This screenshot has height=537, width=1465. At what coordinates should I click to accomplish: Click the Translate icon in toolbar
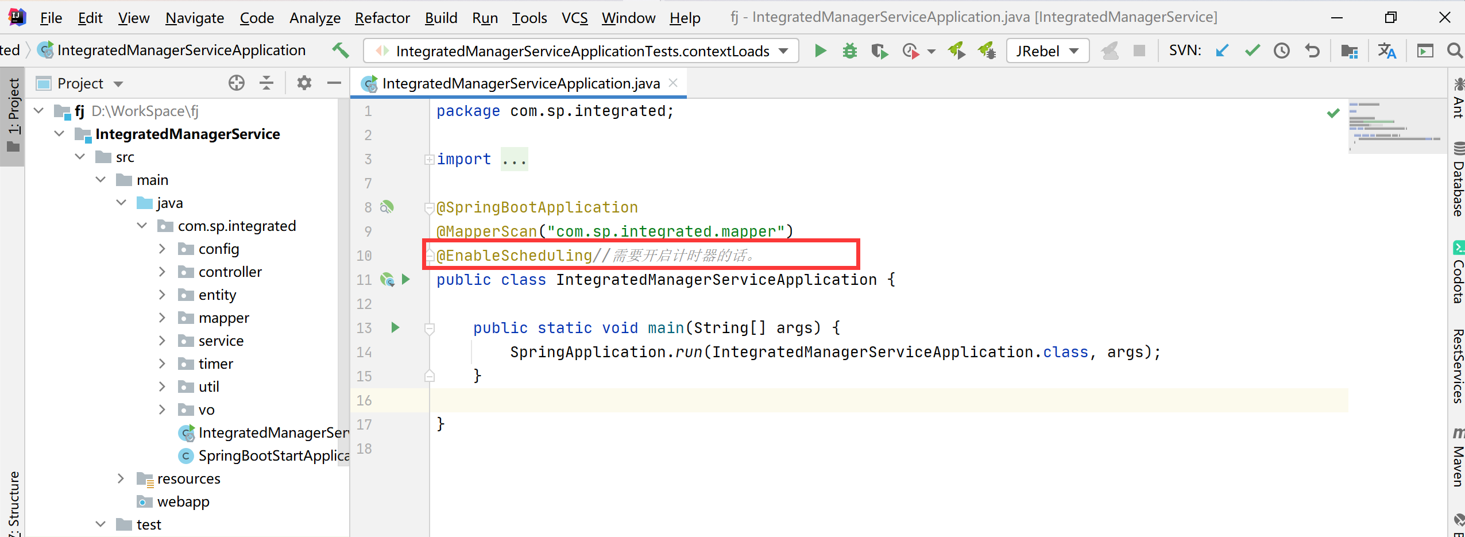click(1387, 51)
